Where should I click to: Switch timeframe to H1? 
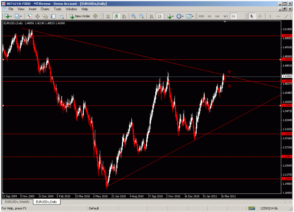[209, 16]
